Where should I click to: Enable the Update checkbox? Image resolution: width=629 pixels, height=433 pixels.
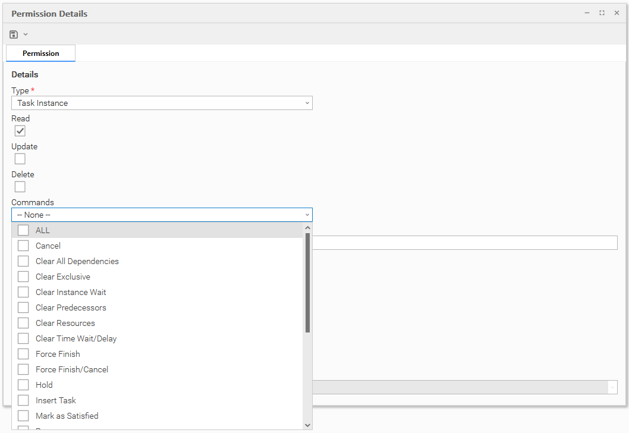click(20, 159)
